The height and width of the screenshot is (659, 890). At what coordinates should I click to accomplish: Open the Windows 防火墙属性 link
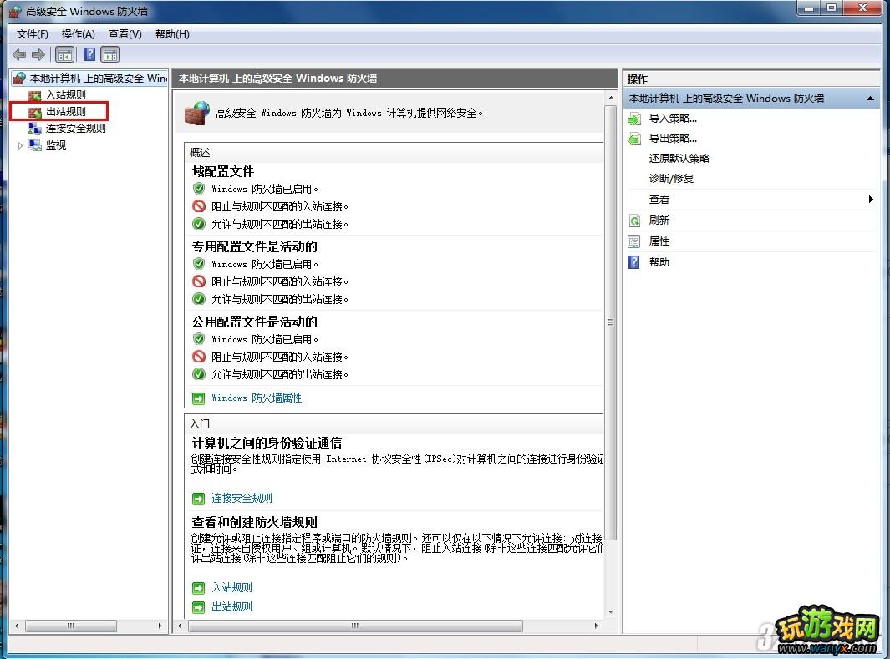coord(257,398)
